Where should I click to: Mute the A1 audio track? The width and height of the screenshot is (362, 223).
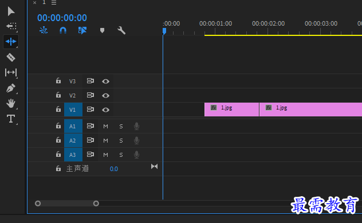point(105,127)
